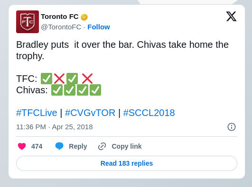Click the Reply label
This screenshot has width=252, height=187.
pyautogui.click(x=78, y=146)
